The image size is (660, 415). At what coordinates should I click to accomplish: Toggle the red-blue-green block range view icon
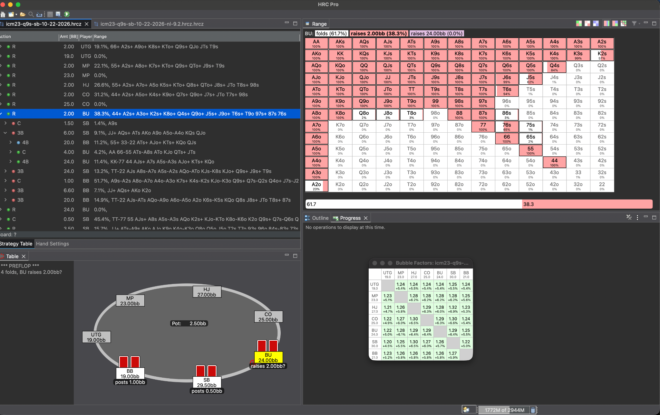click(x=615, y=24)
